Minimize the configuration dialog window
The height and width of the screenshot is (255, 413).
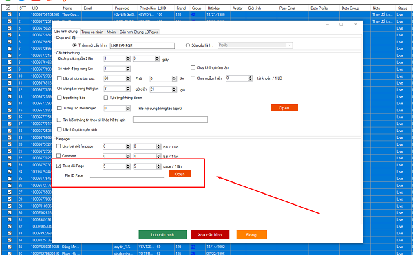pos(327,24)
